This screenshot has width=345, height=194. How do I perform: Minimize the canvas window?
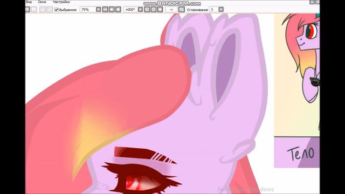coord(312,2)
